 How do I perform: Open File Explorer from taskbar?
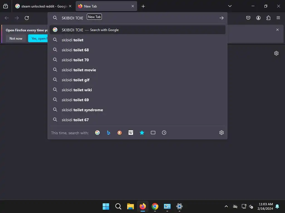(x=130, y=206)
